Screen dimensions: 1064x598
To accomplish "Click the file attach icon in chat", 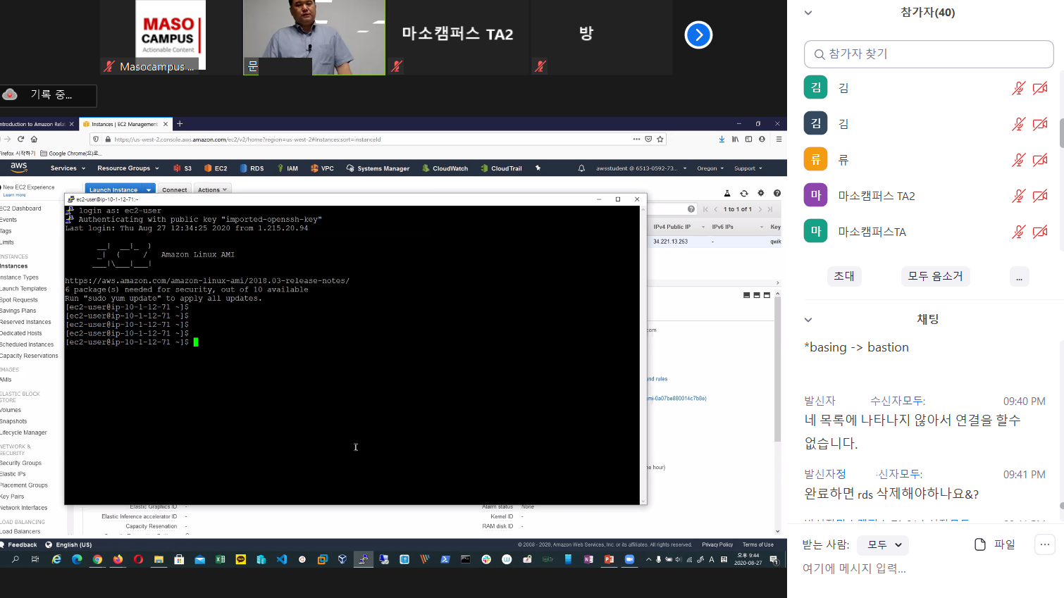I will [x=979, y=544].
